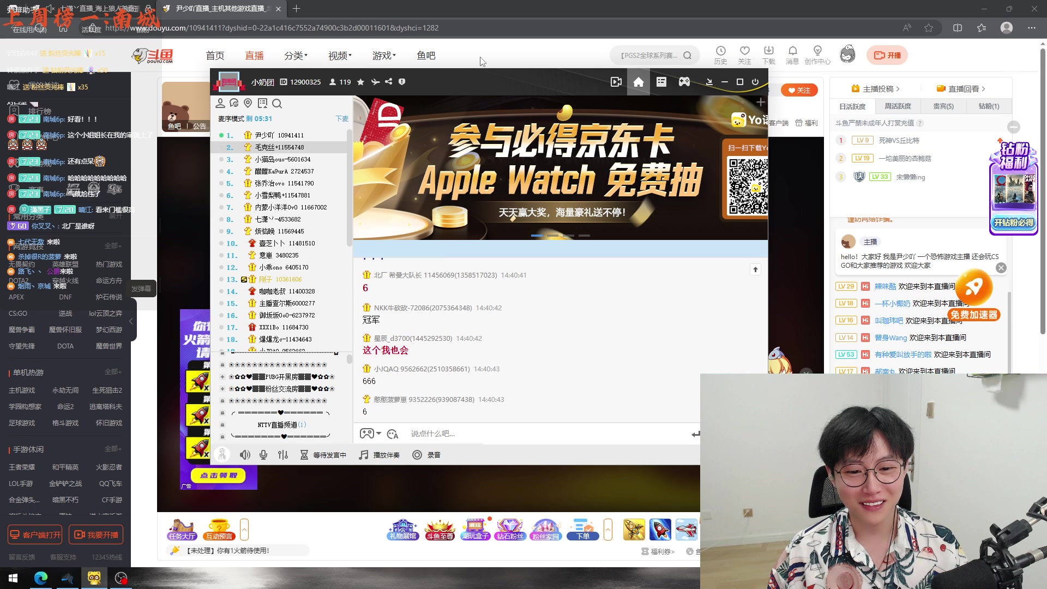The height and width of the screenshot is (589, 1047).
Task: Open the audio mixer sliders icon in the voice bar
Action: click(x=282, y=455)
